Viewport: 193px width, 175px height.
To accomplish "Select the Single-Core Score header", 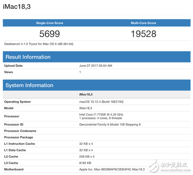I will tap(49, 23).
